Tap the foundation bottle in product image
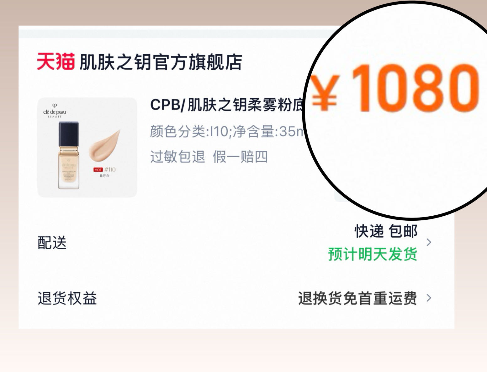Viewport: 487px width, 372px height. click(69, 155)
